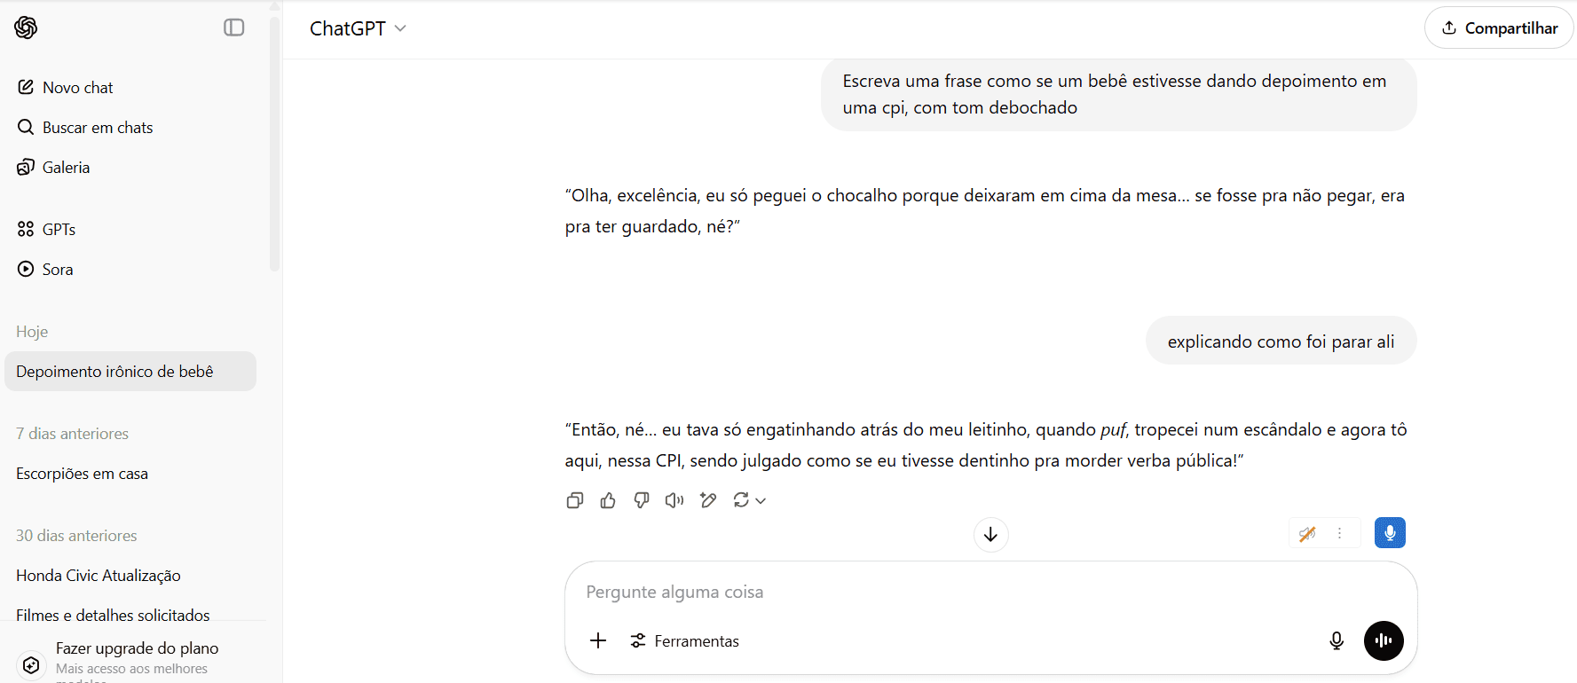Start a Novo chat
Screen dimensions: 1577x683
click(x=77, y=88)
